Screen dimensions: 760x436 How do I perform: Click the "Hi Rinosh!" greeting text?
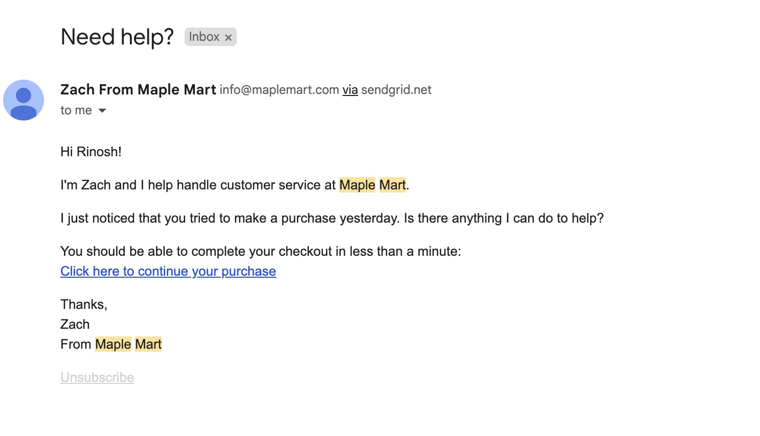point(91,152)
